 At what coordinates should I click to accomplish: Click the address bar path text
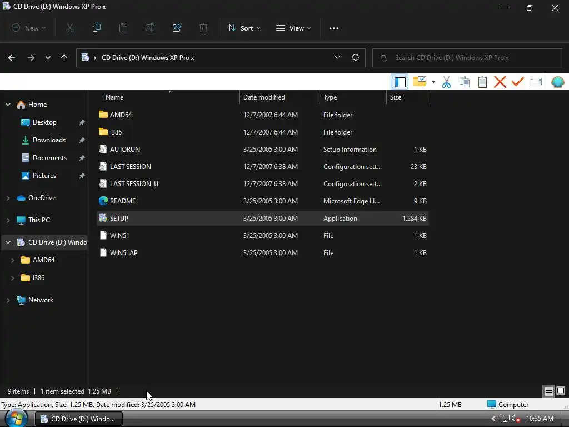(x=148, y=58)
